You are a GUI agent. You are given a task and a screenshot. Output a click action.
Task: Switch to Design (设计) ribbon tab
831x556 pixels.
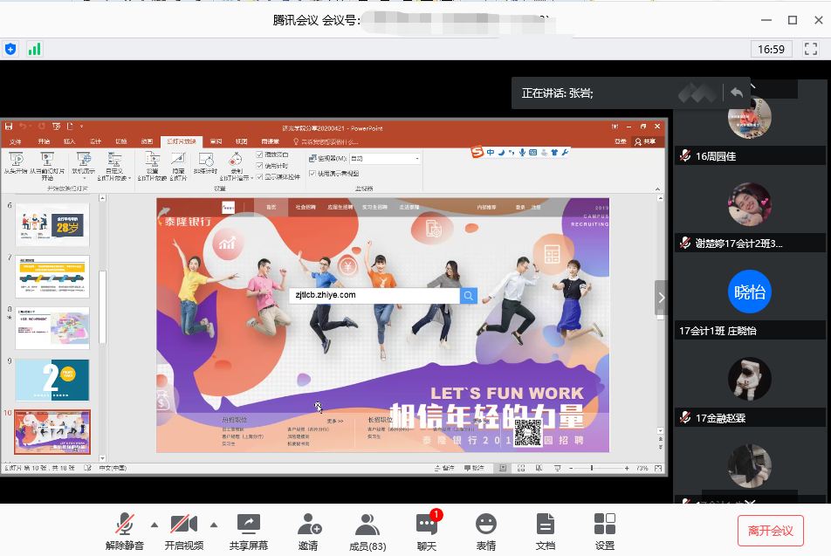click(95, 141)
